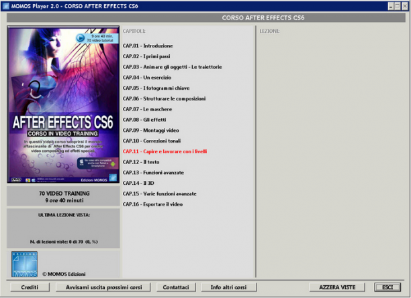Open the Contattaci button
The height and width of the screenshot is (298, 411).
pyautogui.click(x=176, y=287)
